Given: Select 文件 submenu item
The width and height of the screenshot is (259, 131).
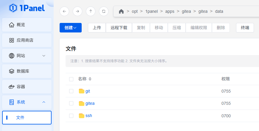Looking at the screenshot, I should pos(27,118).
